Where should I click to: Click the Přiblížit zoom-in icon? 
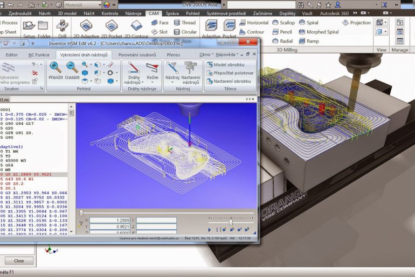click(x=54, y=68)
